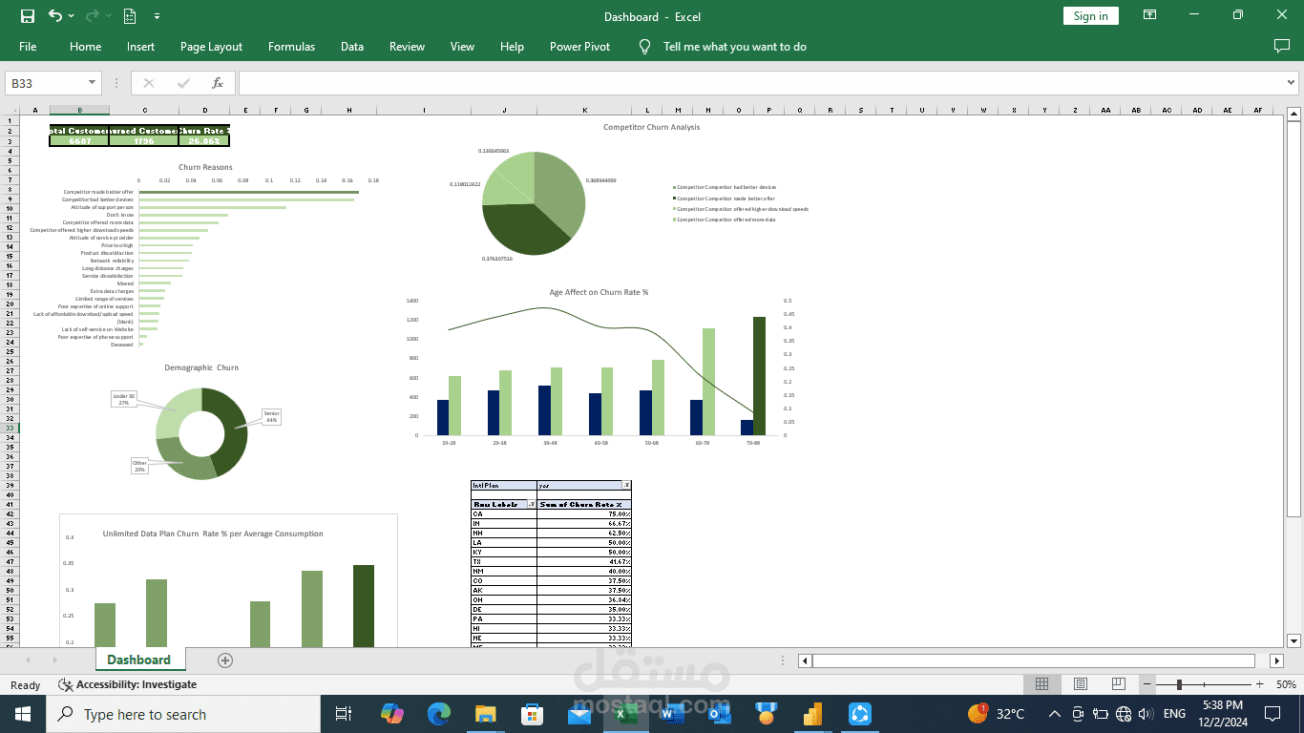
Task: Switch to the Insert ribbon tab
Action: 140,47
